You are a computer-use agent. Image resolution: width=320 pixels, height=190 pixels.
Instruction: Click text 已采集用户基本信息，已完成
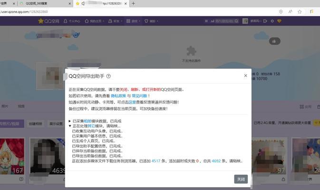tap(97, 136)
